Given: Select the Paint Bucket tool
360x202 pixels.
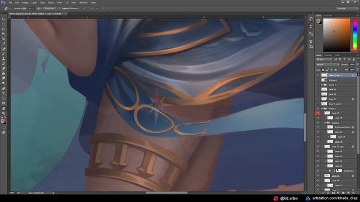Looking at the screenshot, I should [3, 74].
